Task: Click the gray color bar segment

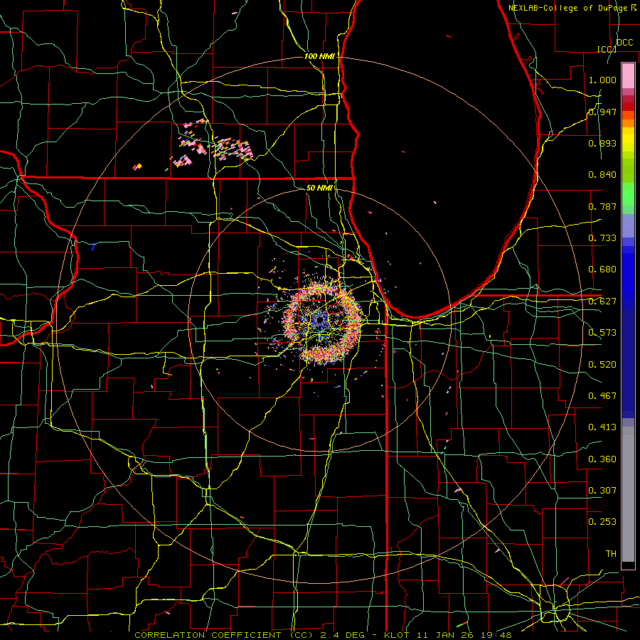Action: (x=628, y=494)
